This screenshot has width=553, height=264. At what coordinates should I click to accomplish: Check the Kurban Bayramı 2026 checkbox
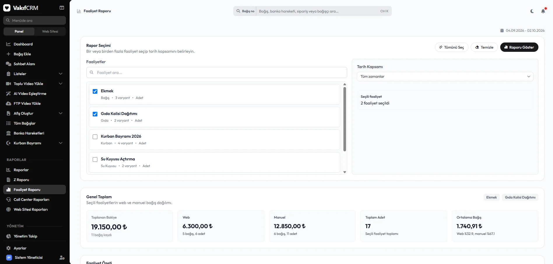click(x=95, y=137)
